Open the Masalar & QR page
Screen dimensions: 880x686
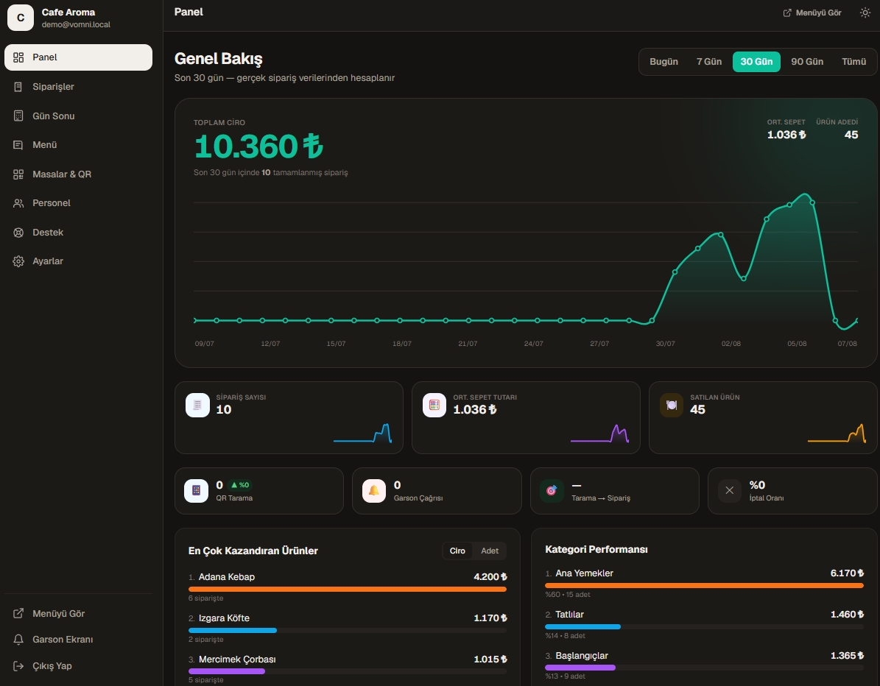point(79,174)
